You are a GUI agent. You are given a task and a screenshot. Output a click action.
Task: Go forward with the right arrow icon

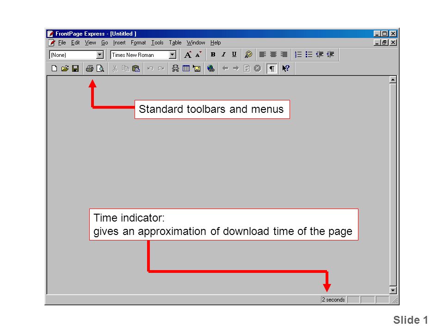click(236, 68)
